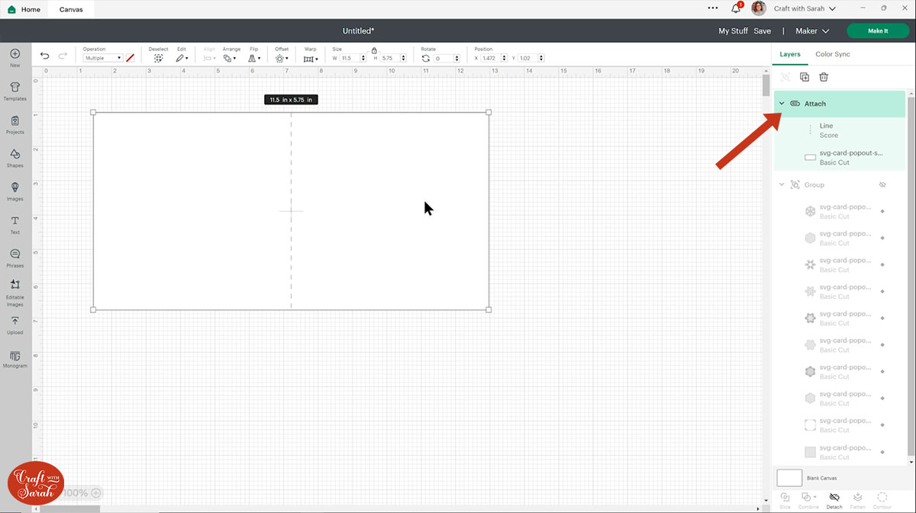
Task: Open My Stuff
Action: [x=733, y=31]
